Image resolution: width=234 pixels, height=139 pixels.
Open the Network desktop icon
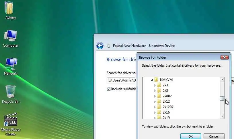click(x=11, y=64)
